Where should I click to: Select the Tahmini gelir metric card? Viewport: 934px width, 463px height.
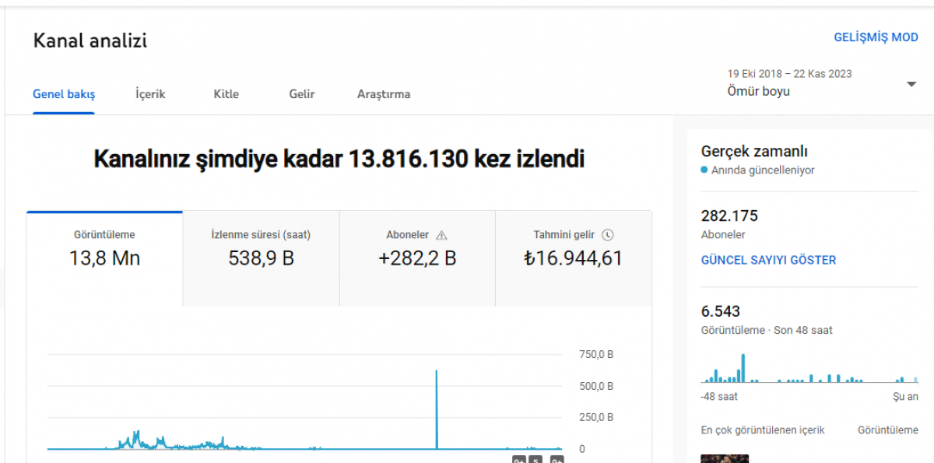click(x=574, y=258)
